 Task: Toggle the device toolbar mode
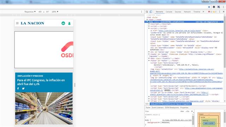(151, 12)
